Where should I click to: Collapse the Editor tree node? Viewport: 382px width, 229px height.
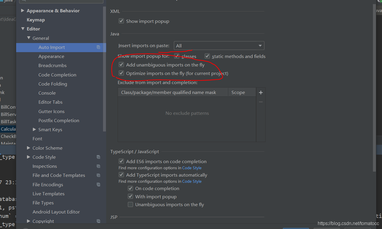pyautogui.click(x=23, y=29)
